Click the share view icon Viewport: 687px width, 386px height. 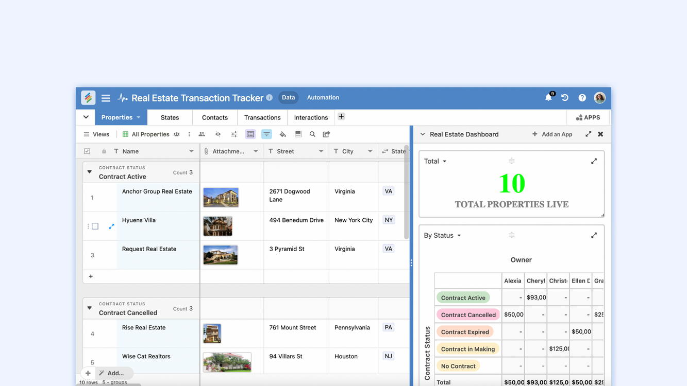coord(326,134)
